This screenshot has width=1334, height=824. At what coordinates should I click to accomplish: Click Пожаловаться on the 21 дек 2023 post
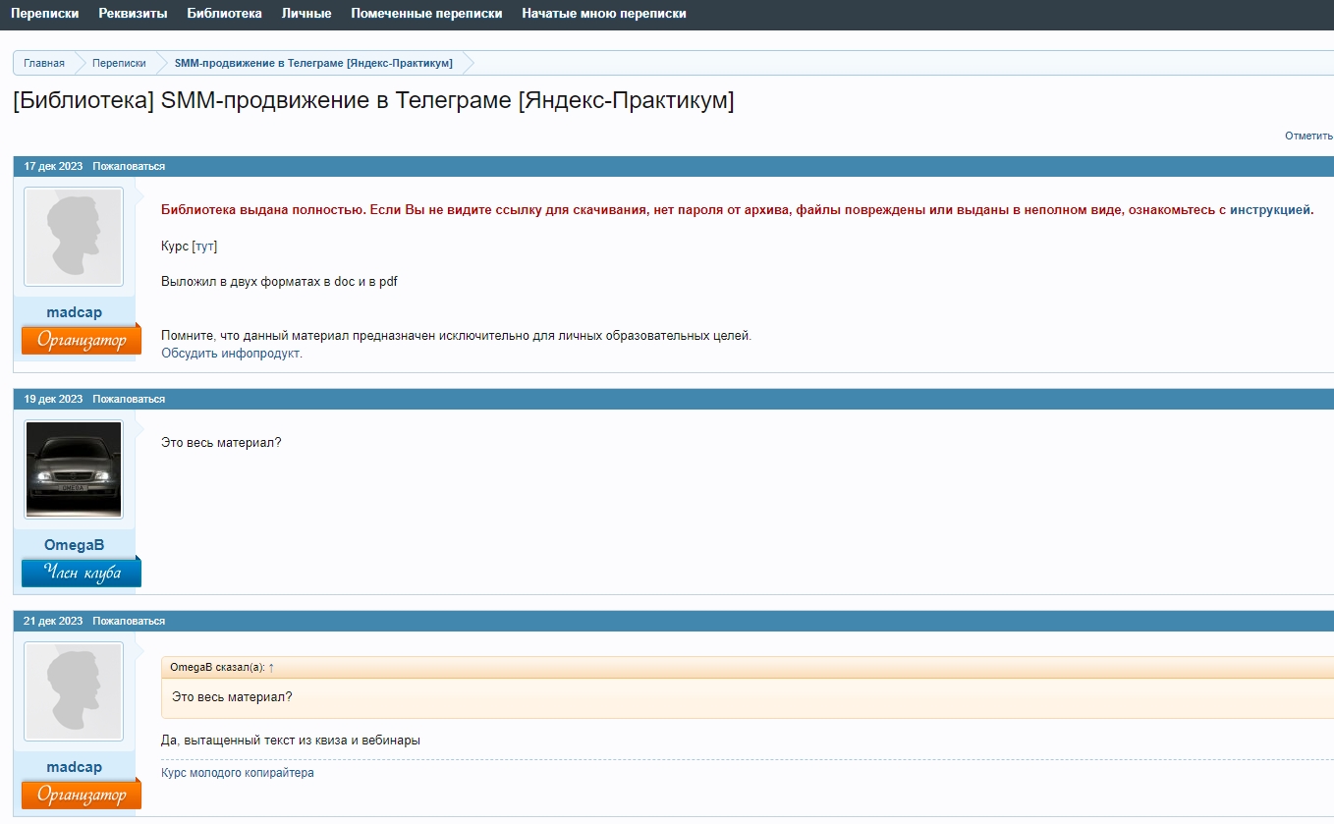129,621
